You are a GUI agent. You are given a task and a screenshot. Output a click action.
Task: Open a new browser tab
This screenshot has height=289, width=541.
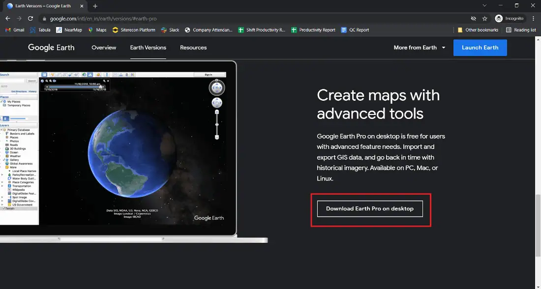95,6
